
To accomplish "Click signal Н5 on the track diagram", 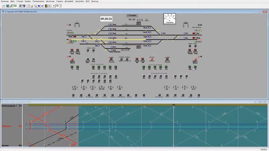I will 112,24.
